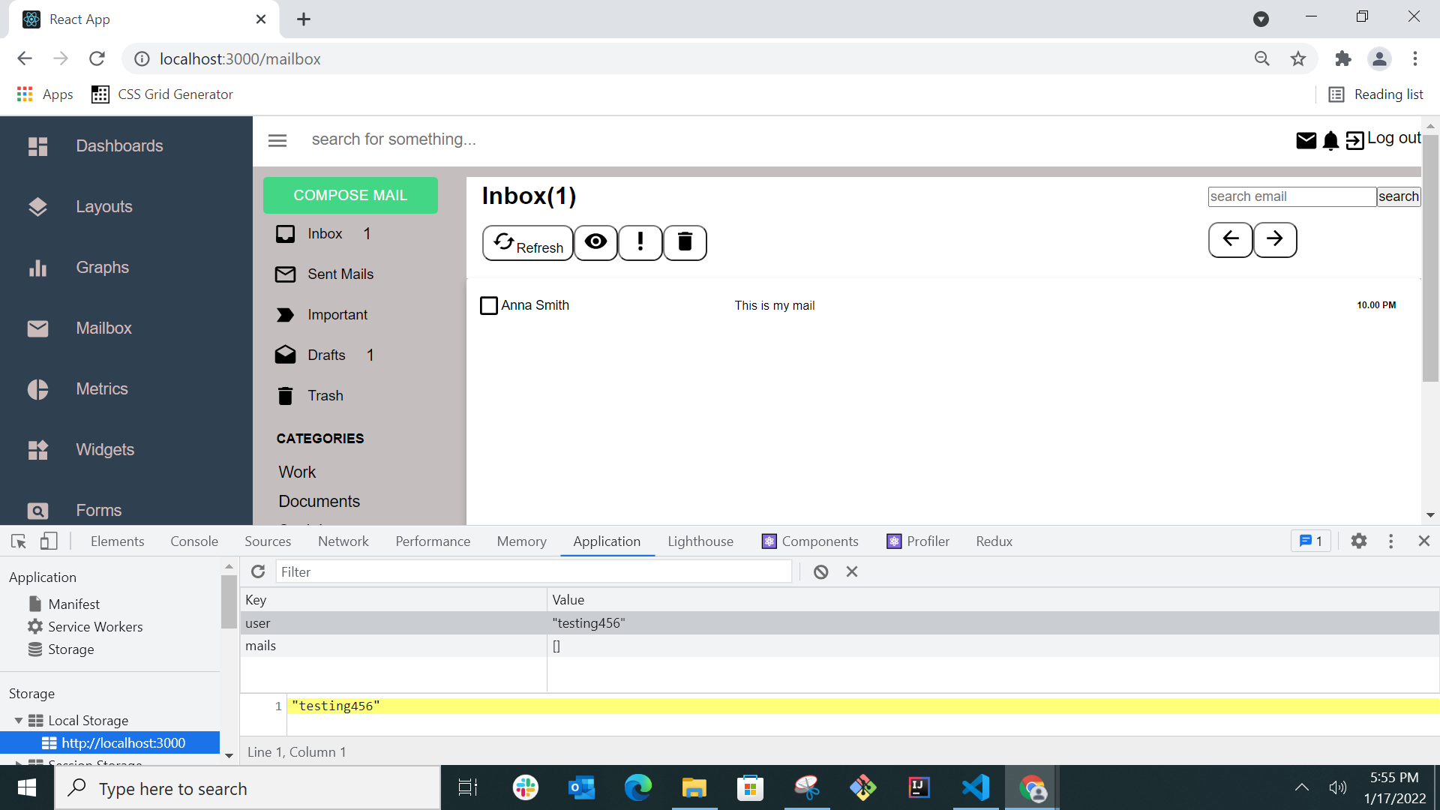The image size is (1440, 810).
Task: Open Chrome's three-dot browser menu
Action: tap(1416, 58)
